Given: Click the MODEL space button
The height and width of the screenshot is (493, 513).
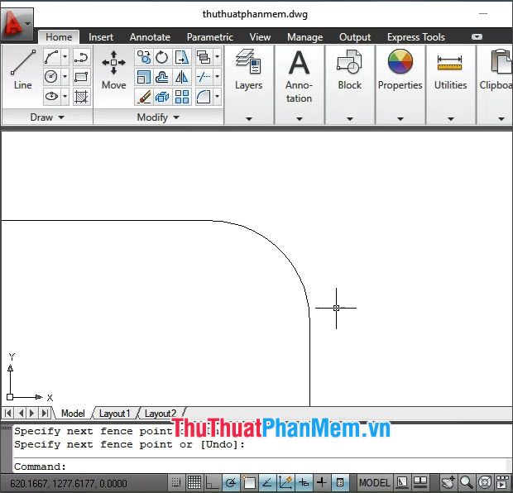Looking at the screenshot, I should tap(374, 482).
